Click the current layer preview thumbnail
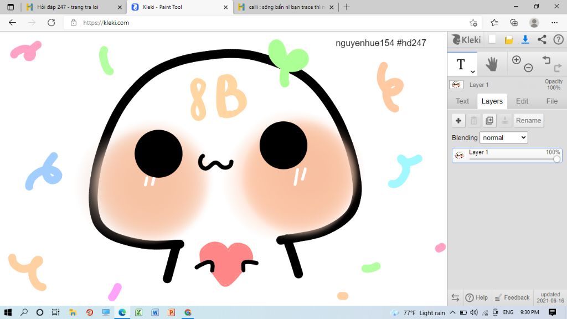The width and height of the screenshot is (567, 319). click(456, 85)
